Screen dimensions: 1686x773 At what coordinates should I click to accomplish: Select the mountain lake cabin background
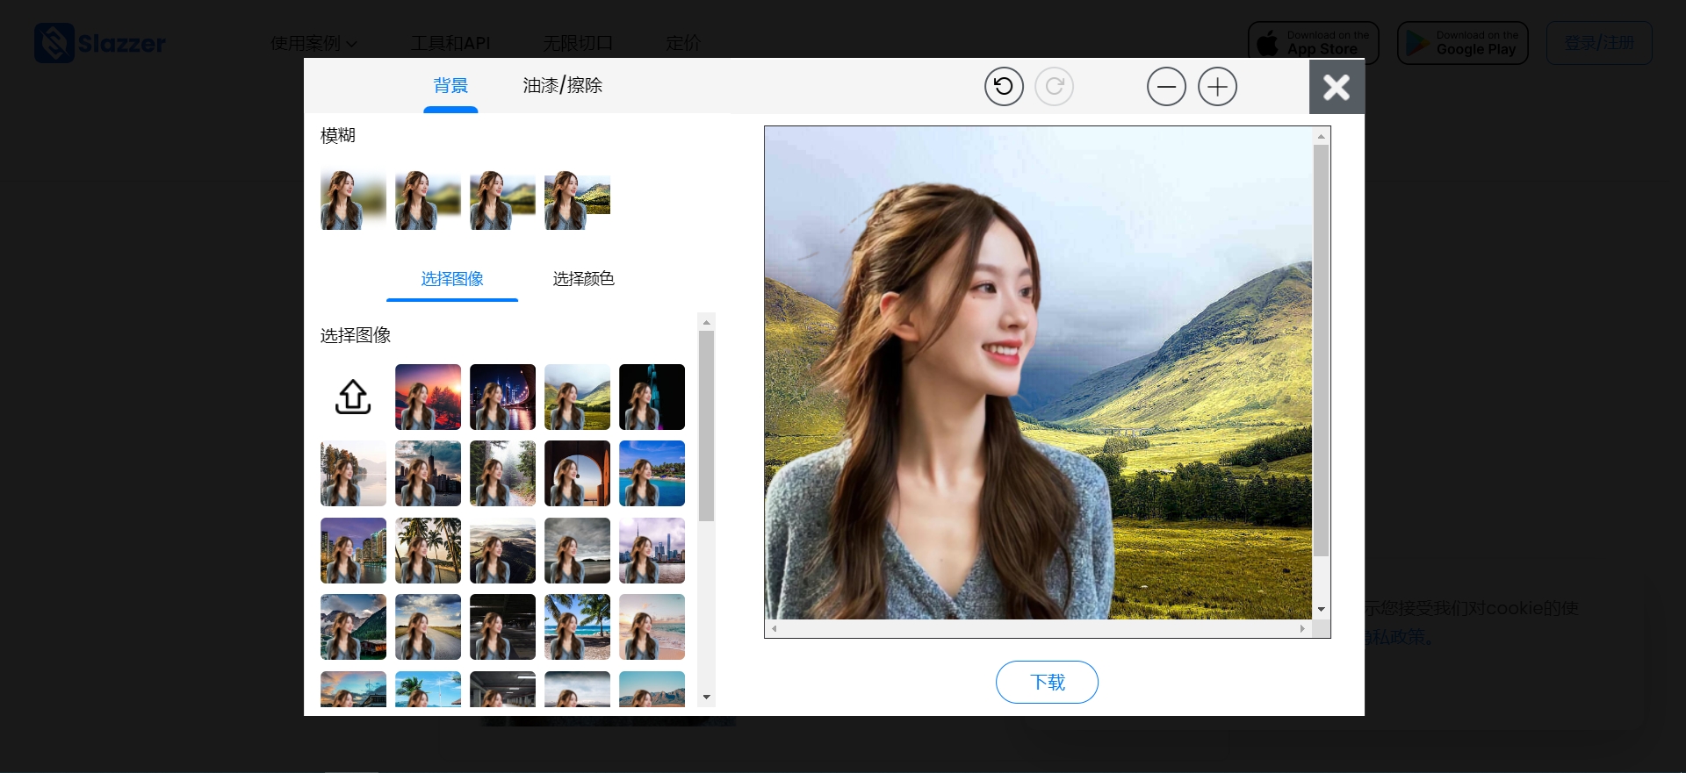pos(353,626)
